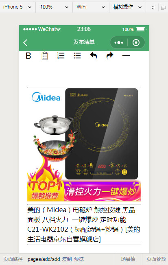Open the 模拟操作 menu
168x265 pixels.
[x=127, y=7]
